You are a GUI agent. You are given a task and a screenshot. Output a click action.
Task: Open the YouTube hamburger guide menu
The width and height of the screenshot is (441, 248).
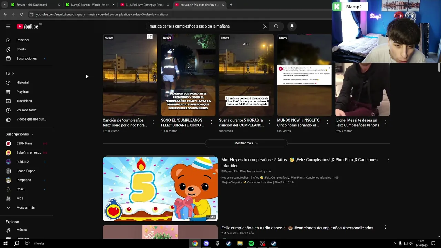pyautogui.click(x=8, y=26)
